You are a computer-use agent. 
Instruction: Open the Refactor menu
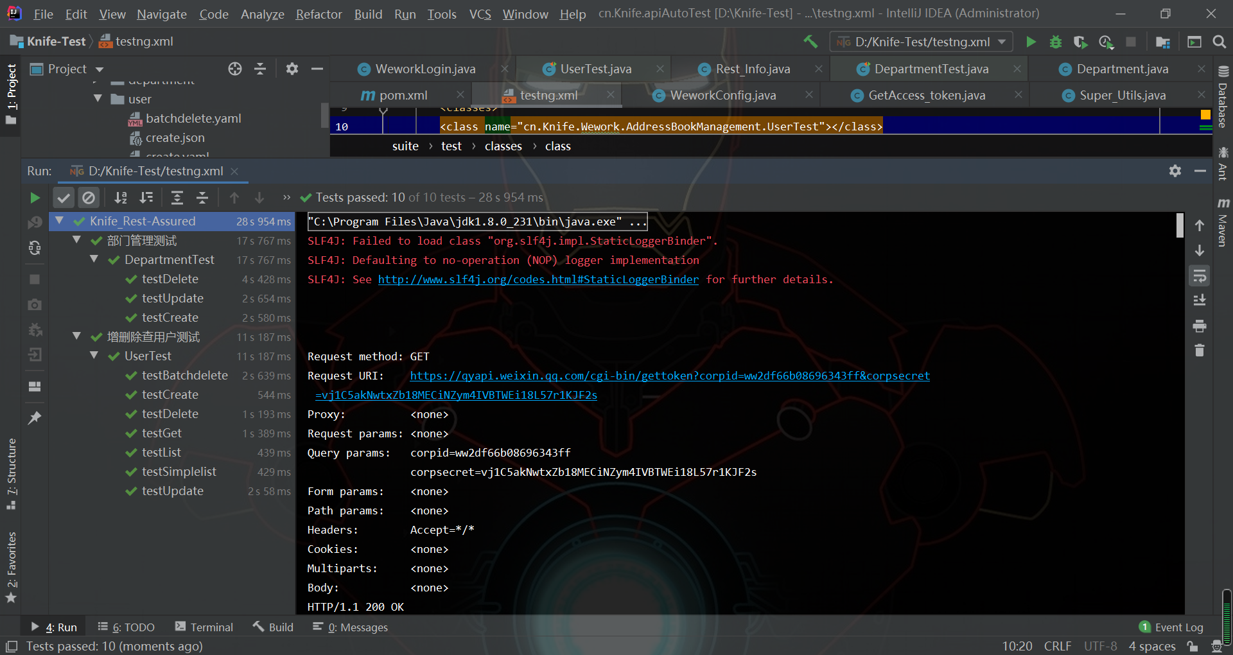(x=319, y=14)
